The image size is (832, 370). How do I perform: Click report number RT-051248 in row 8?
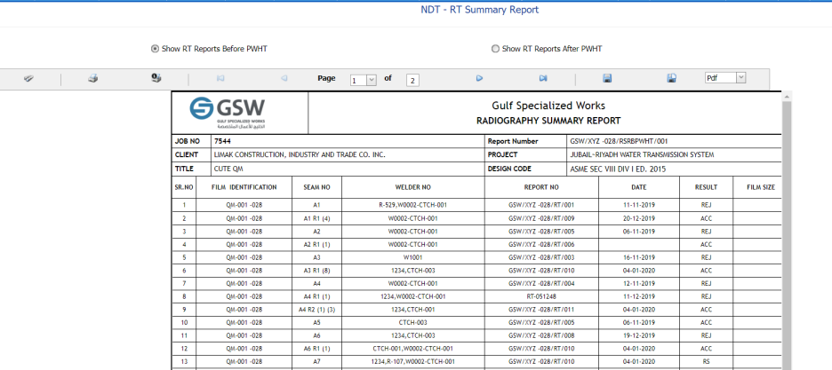coord(540,296)
